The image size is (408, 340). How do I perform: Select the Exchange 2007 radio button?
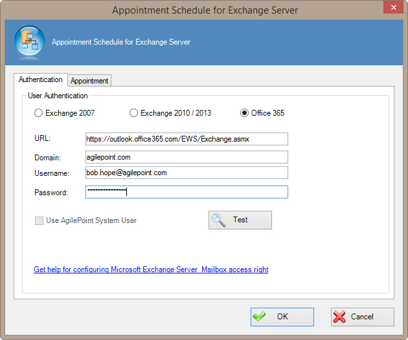(x=39, y=113)
